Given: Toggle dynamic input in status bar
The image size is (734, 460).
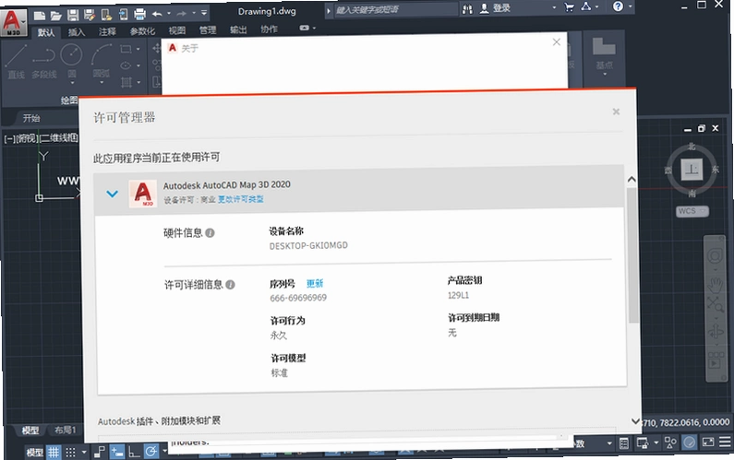Looking at the screenshot, I should click(x=116, y=452).
